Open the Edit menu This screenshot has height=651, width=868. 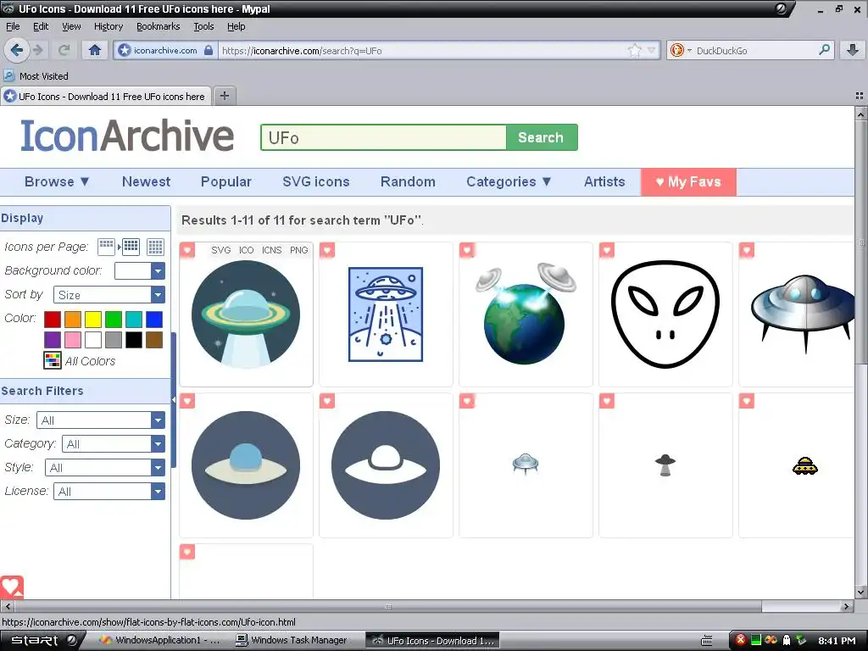point(41,26)
